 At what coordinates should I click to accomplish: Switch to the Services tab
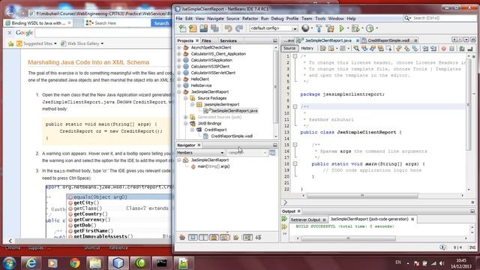228,40
